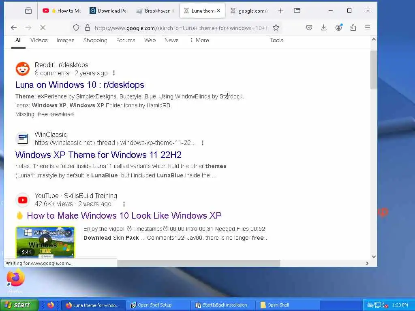The height and width of the screenshot is (311, 415).
Task: Click the vertical scrollbar up arrow
Action: (374, 39)
